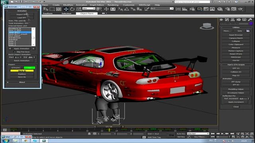
Task: Toggle the Window/Crossing selection icon
Action: 59,9
